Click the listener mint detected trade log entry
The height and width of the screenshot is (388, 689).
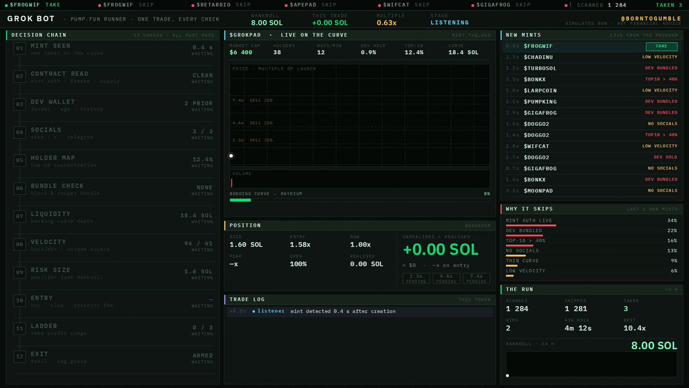(x=359, y=312)
